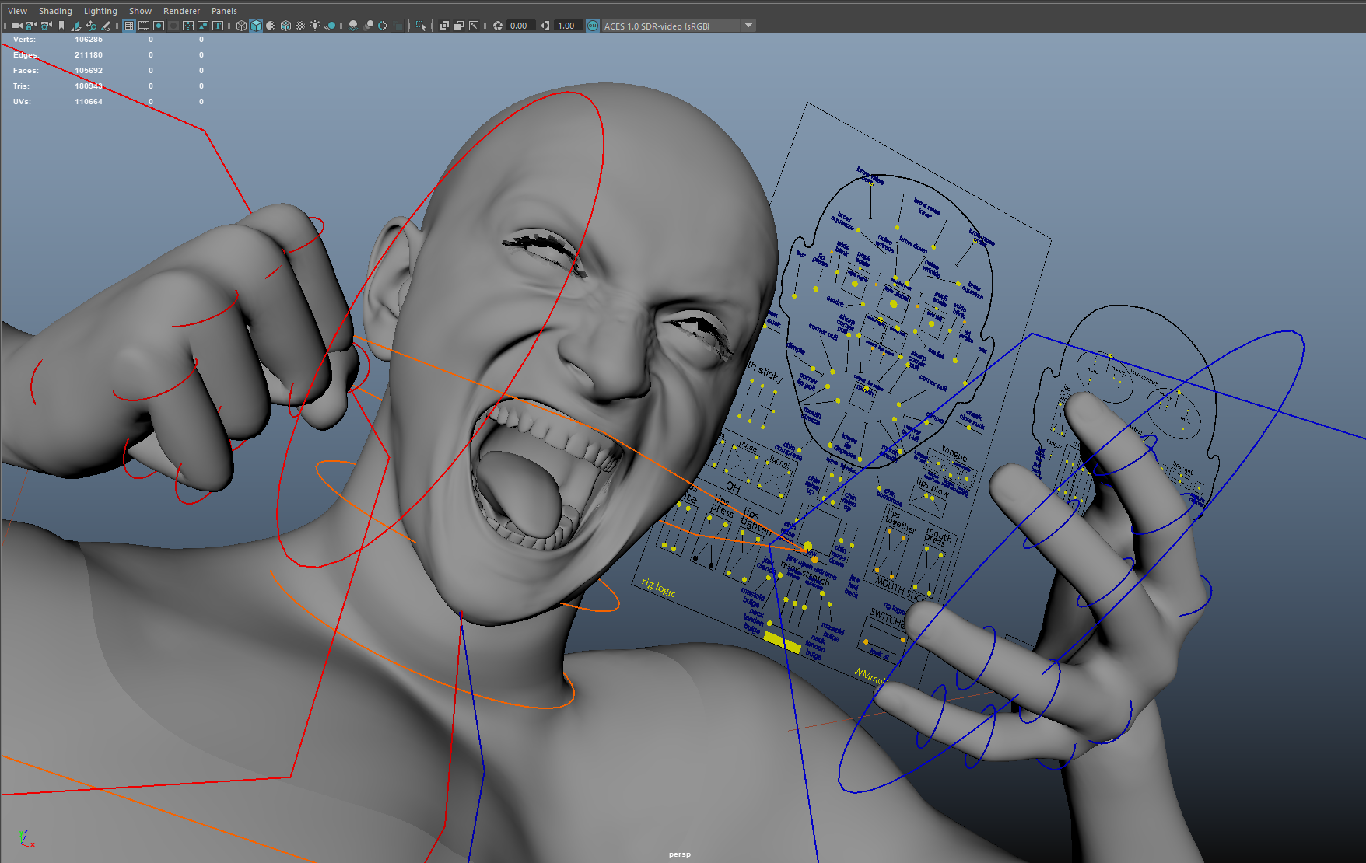
Task: Click the Isolate Select icon
Action: [x=421, y=26]
